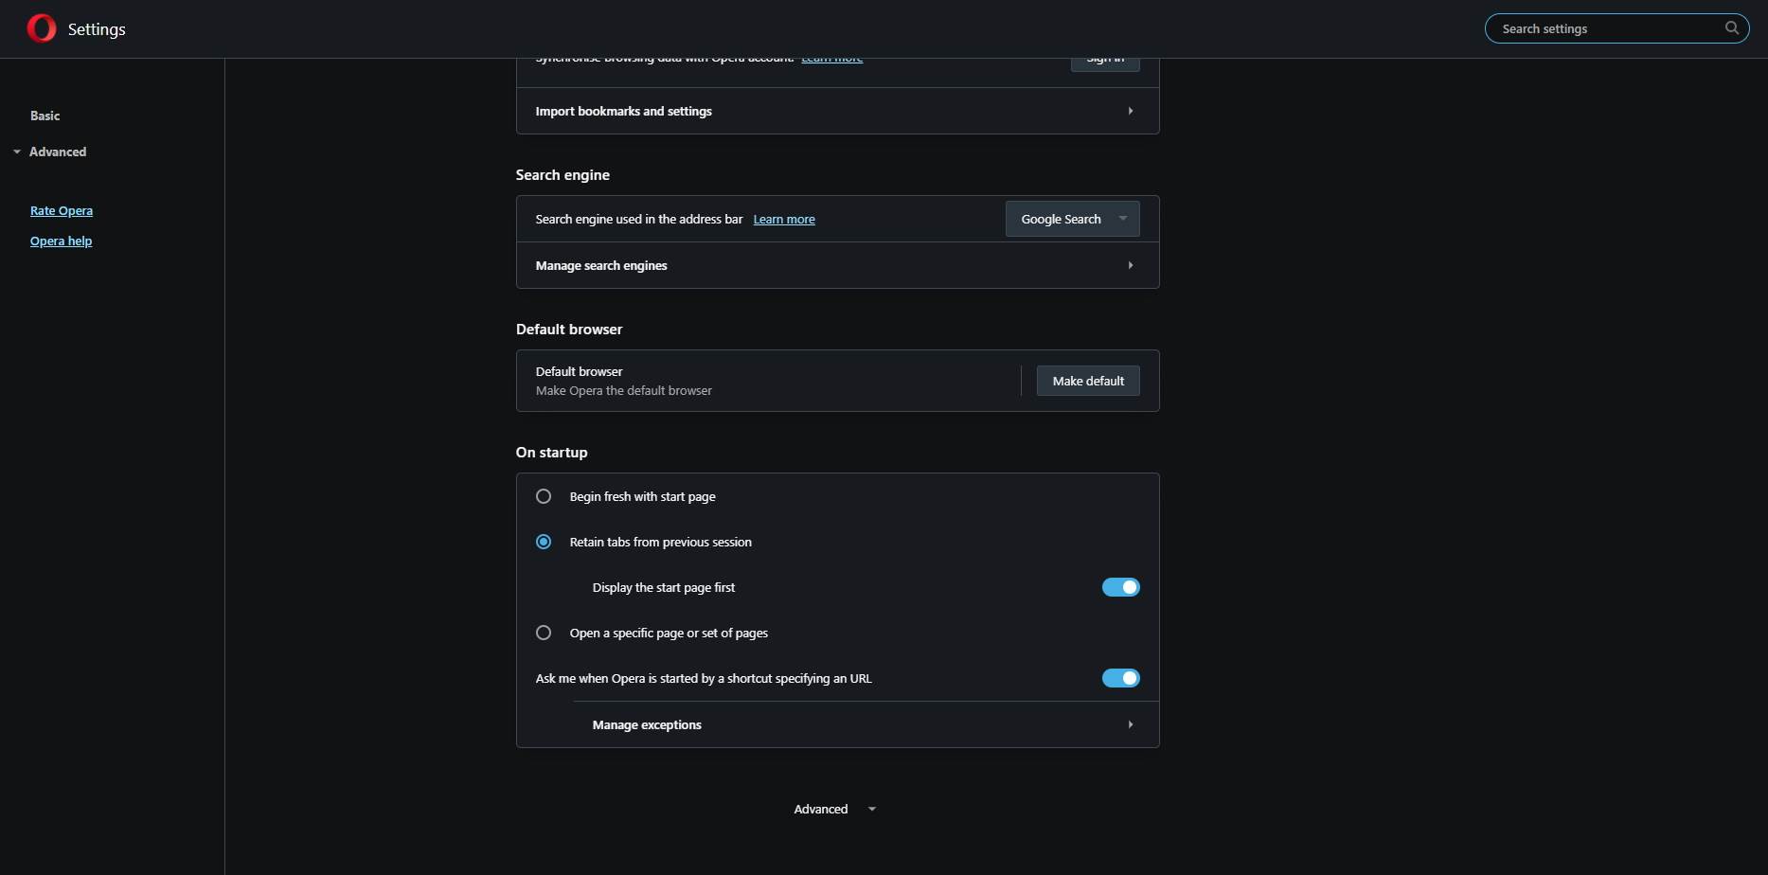Click the Opera logo icon
This screenshot has height=875, width=1768.
41,27
